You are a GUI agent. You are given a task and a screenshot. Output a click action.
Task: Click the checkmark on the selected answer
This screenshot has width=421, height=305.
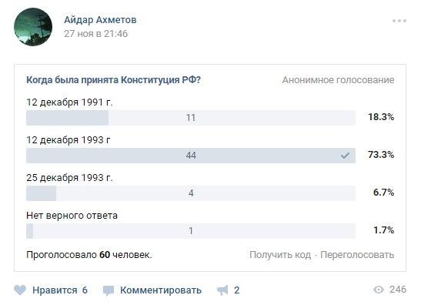[x=345, y=156]
